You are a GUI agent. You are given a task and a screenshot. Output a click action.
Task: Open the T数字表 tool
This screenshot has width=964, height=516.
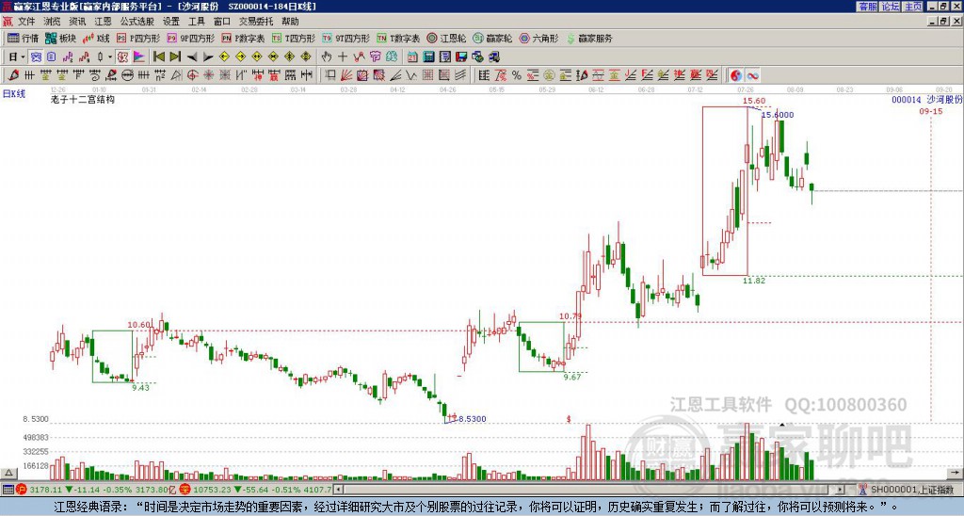398,38
